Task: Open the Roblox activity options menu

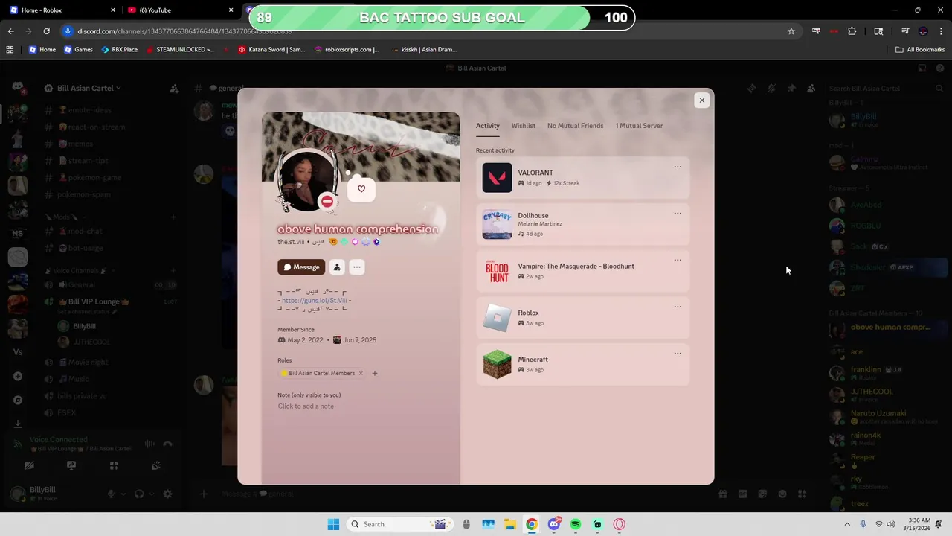Action: [678, 307]
